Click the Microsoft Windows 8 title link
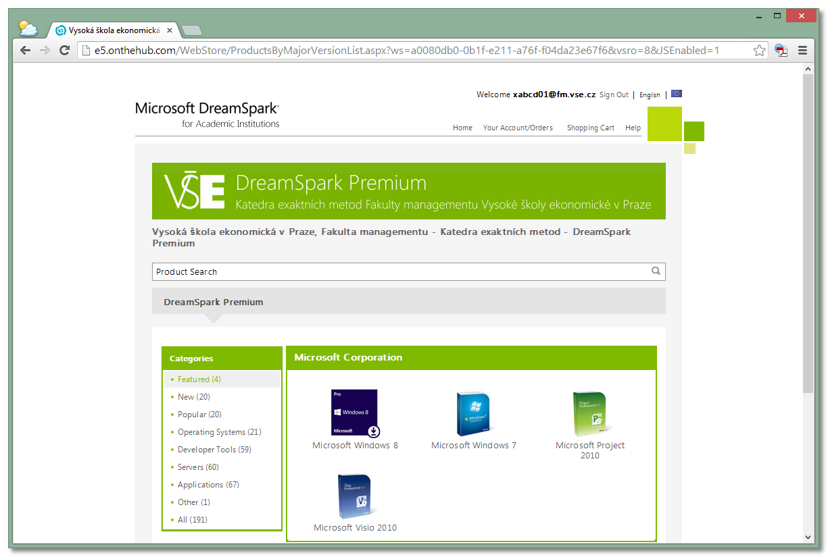The width and height of the screenshot is (828, 557). coord(355,446)
